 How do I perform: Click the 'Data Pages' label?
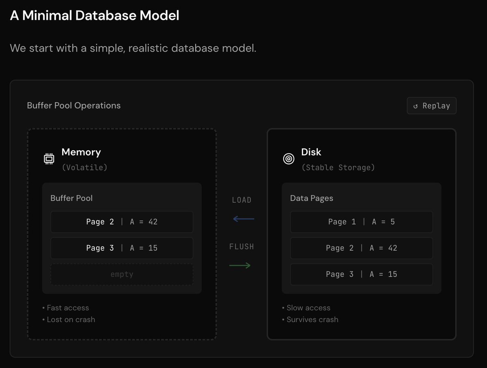(312, 198)
